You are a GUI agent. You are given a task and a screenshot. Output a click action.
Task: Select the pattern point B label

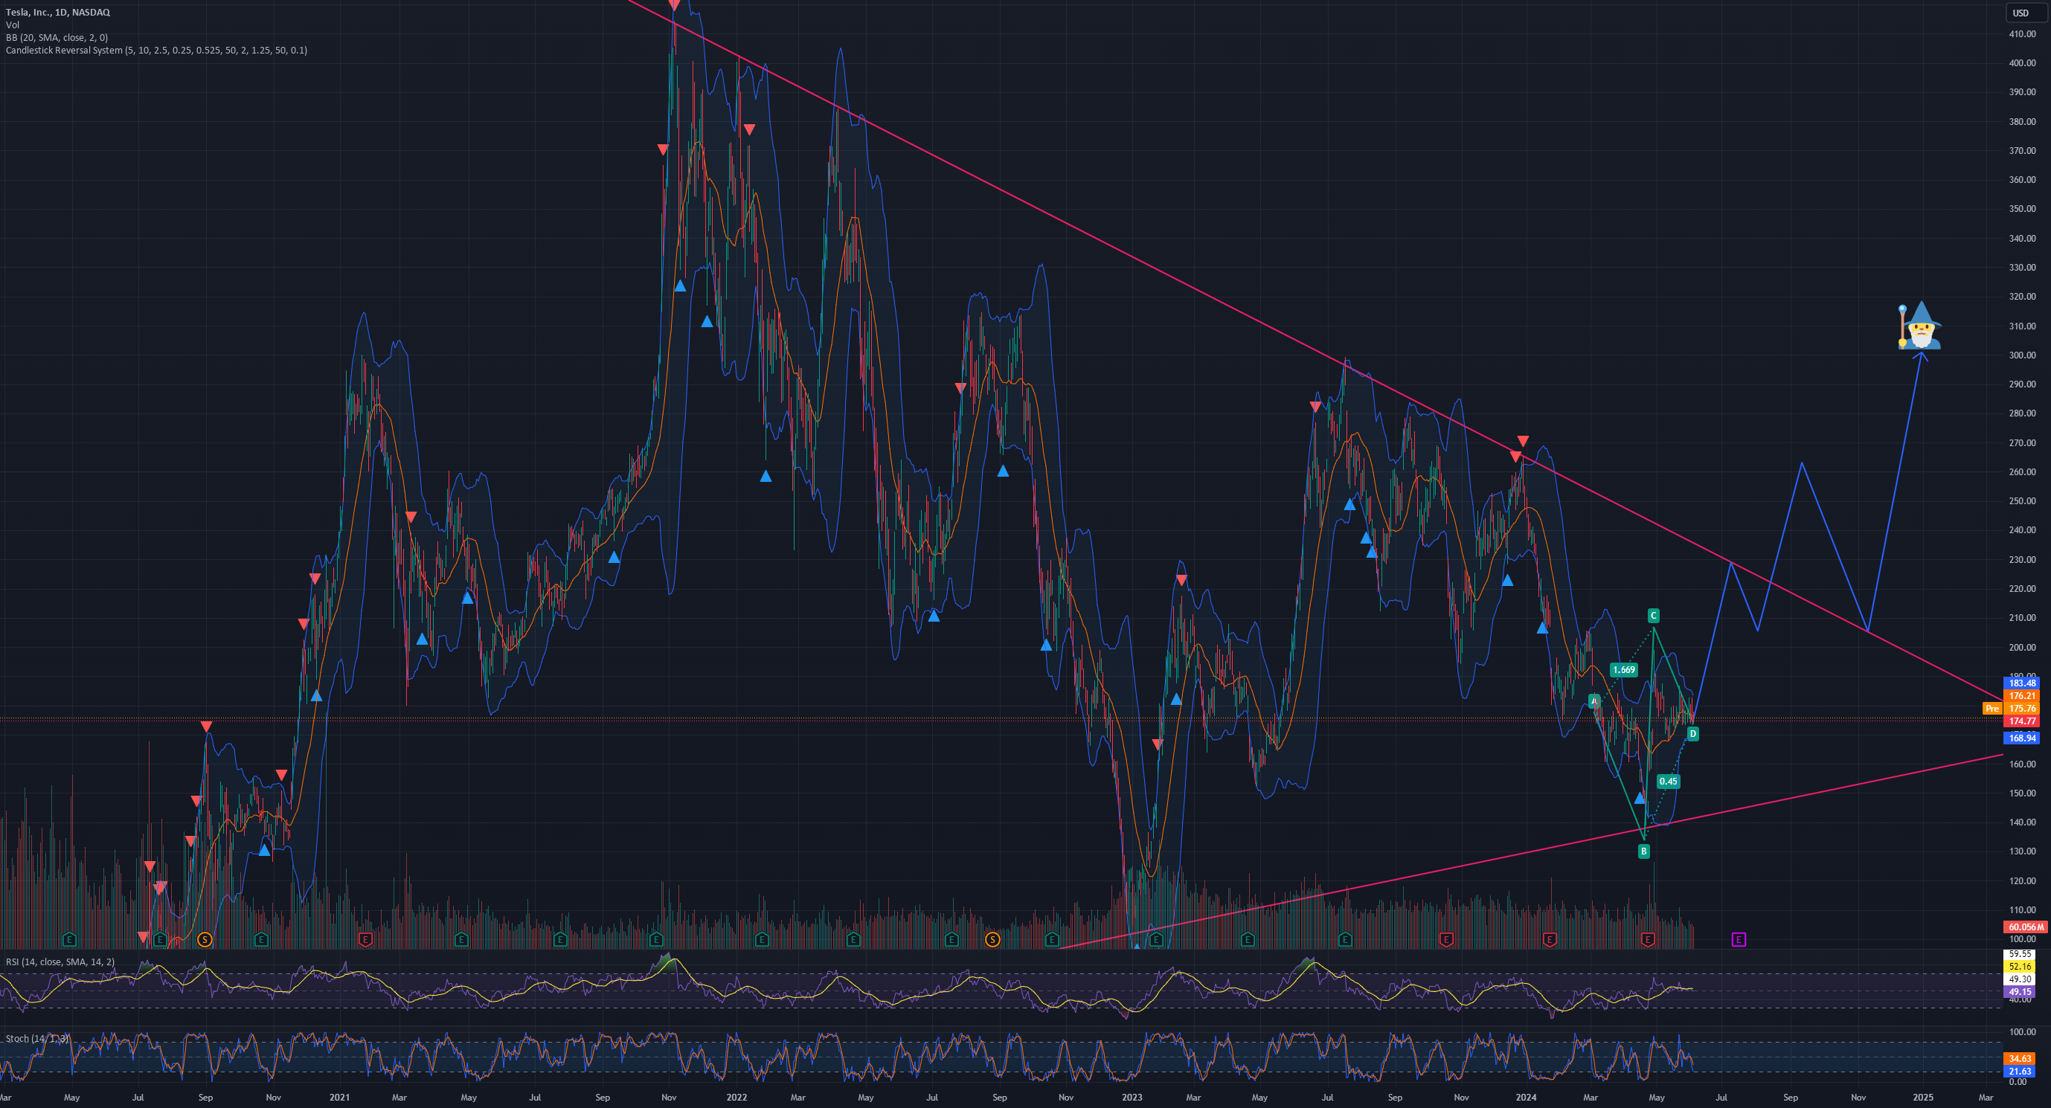(x=1643, y=851)
